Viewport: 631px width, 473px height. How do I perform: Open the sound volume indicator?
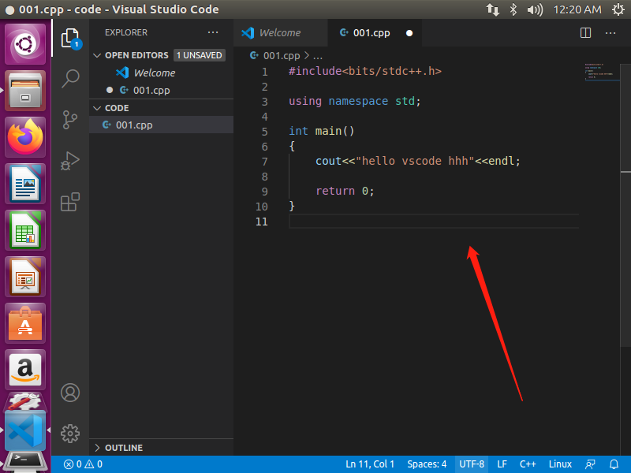coord(535,9)
